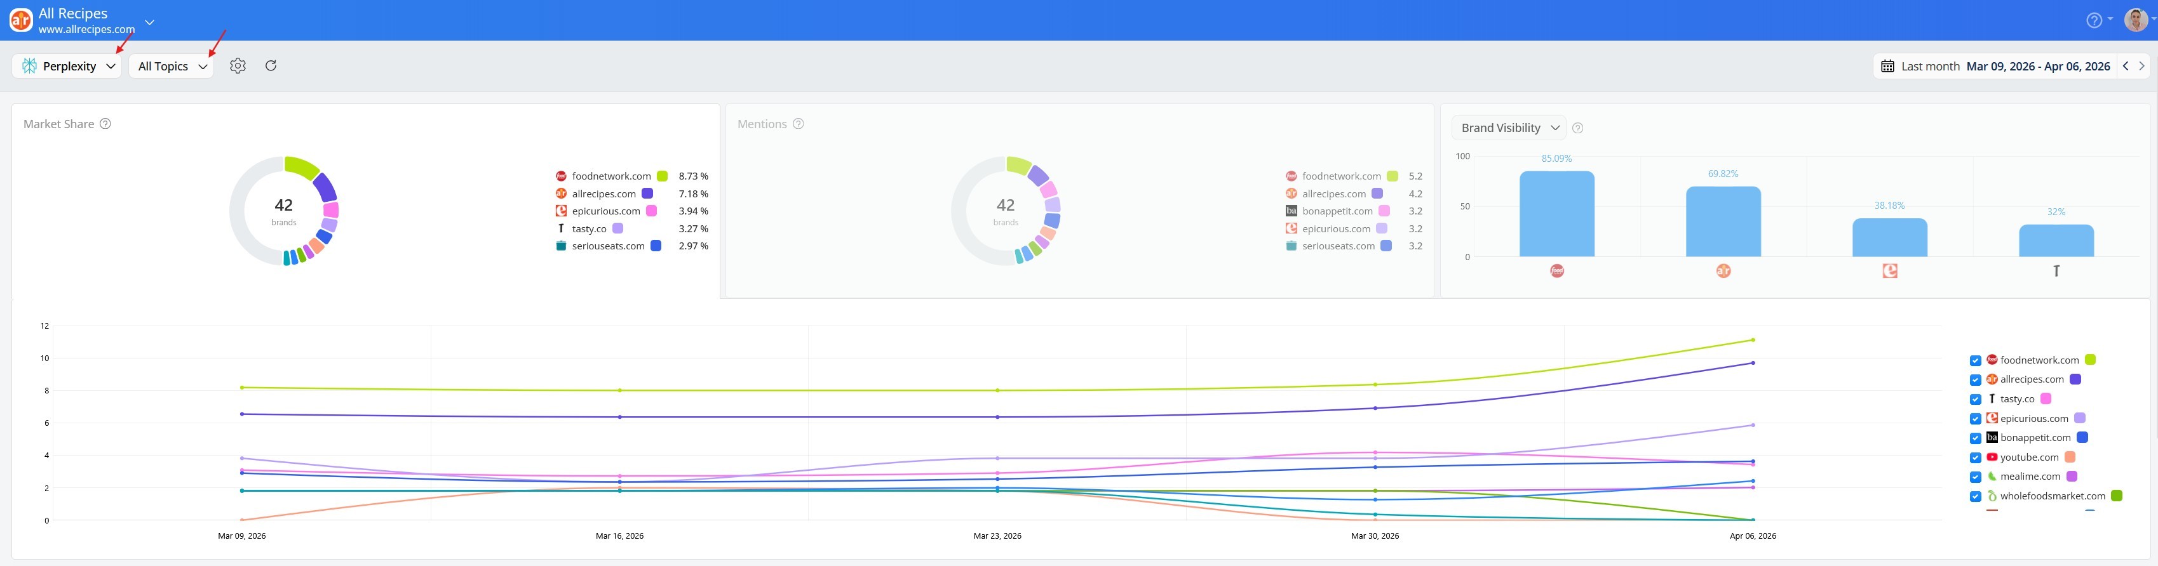Image resolution: width=2158 pixels, height=566 pixels.
Task: Click the foodnetwork logo under the bar chart
Action: click(1556, 270)
